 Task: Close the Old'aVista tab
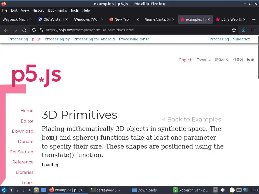click(67, 19)
